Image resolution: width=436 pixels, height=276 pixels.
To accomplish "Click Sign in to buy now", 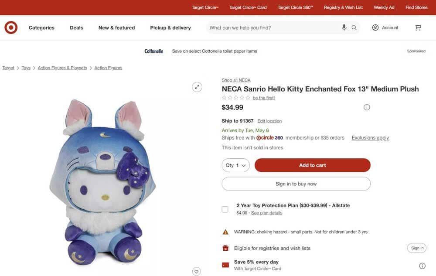I will pos(296,184).
